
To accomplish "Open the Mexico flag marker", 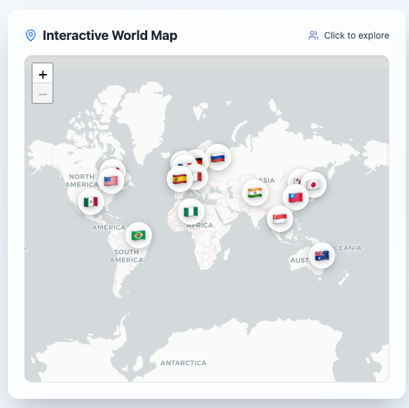I will point(91,202).
